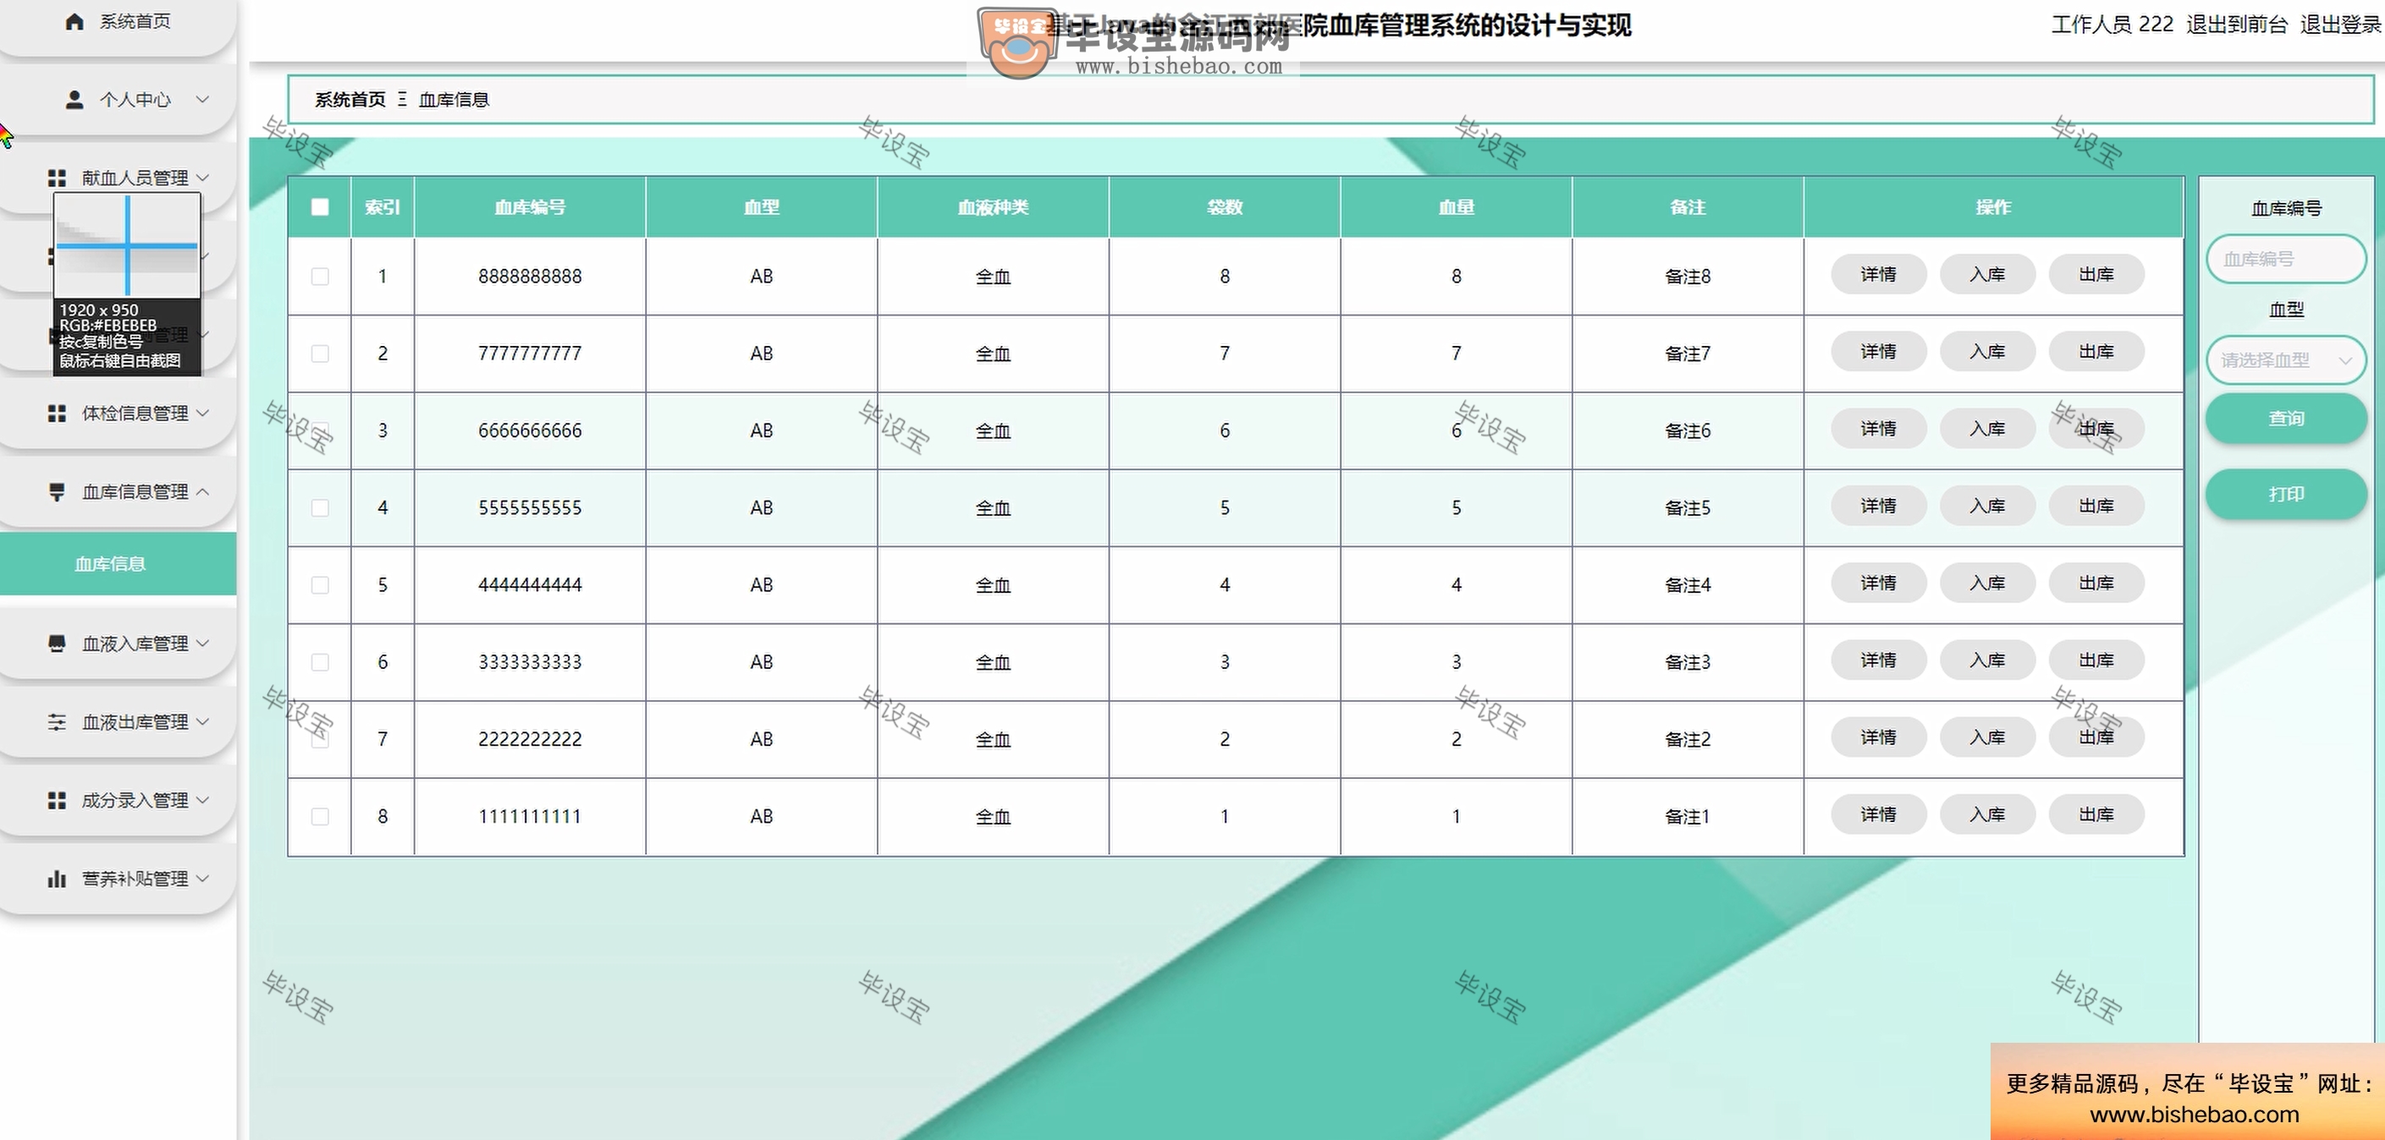
Task: Click the 备注8 cell
Action: 1687,276
